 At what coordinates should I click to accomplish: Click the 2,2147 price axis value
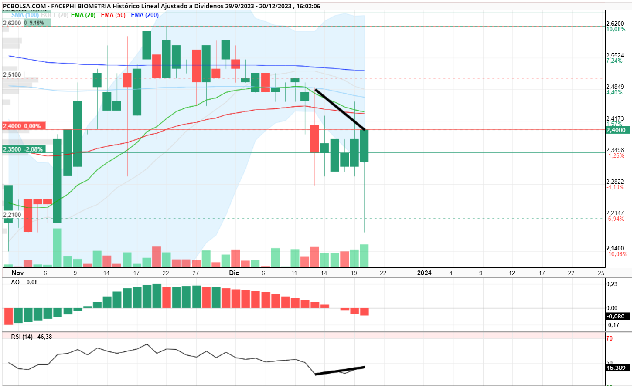tap(615, 213)
